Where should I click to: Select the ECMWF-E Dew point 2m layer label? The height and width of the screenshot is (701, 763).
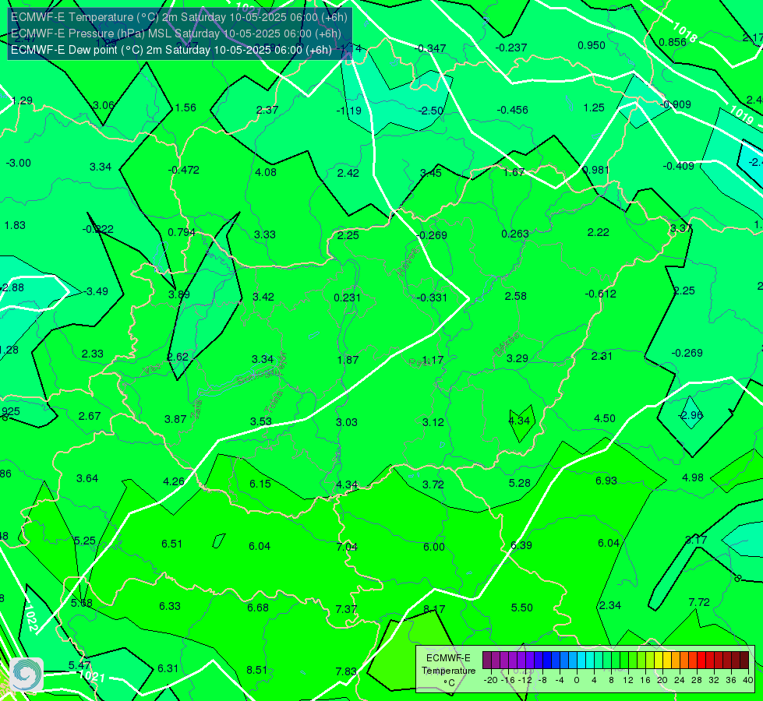click(171, 50)
